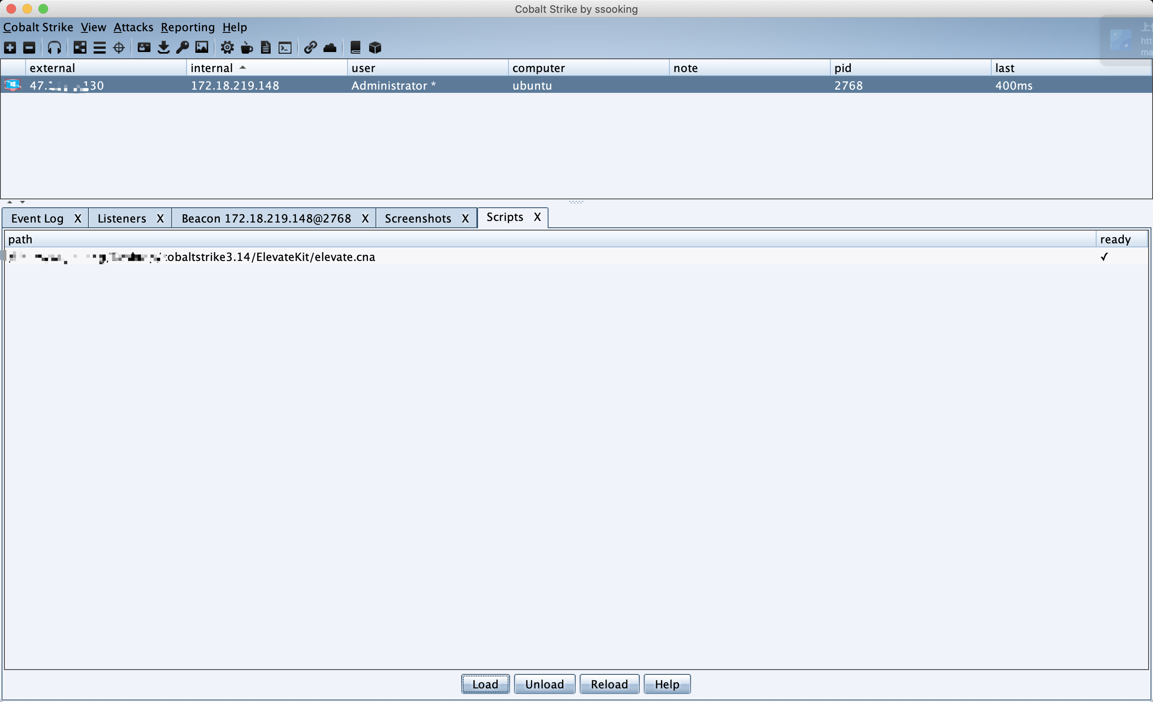Open the credentials card icon
The width and height of the screenshot is (1153, 702).
144,48
